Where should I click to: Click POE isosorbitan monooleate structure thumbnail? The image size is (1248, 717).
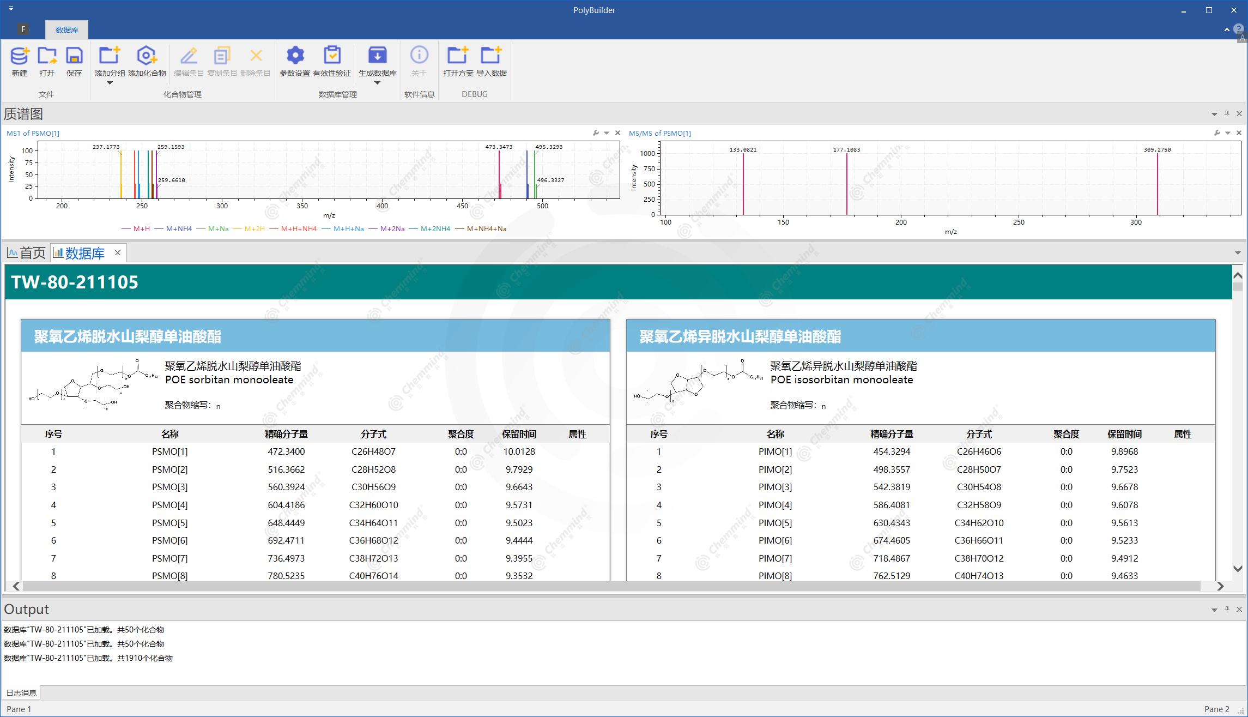[x=698, y=382]
